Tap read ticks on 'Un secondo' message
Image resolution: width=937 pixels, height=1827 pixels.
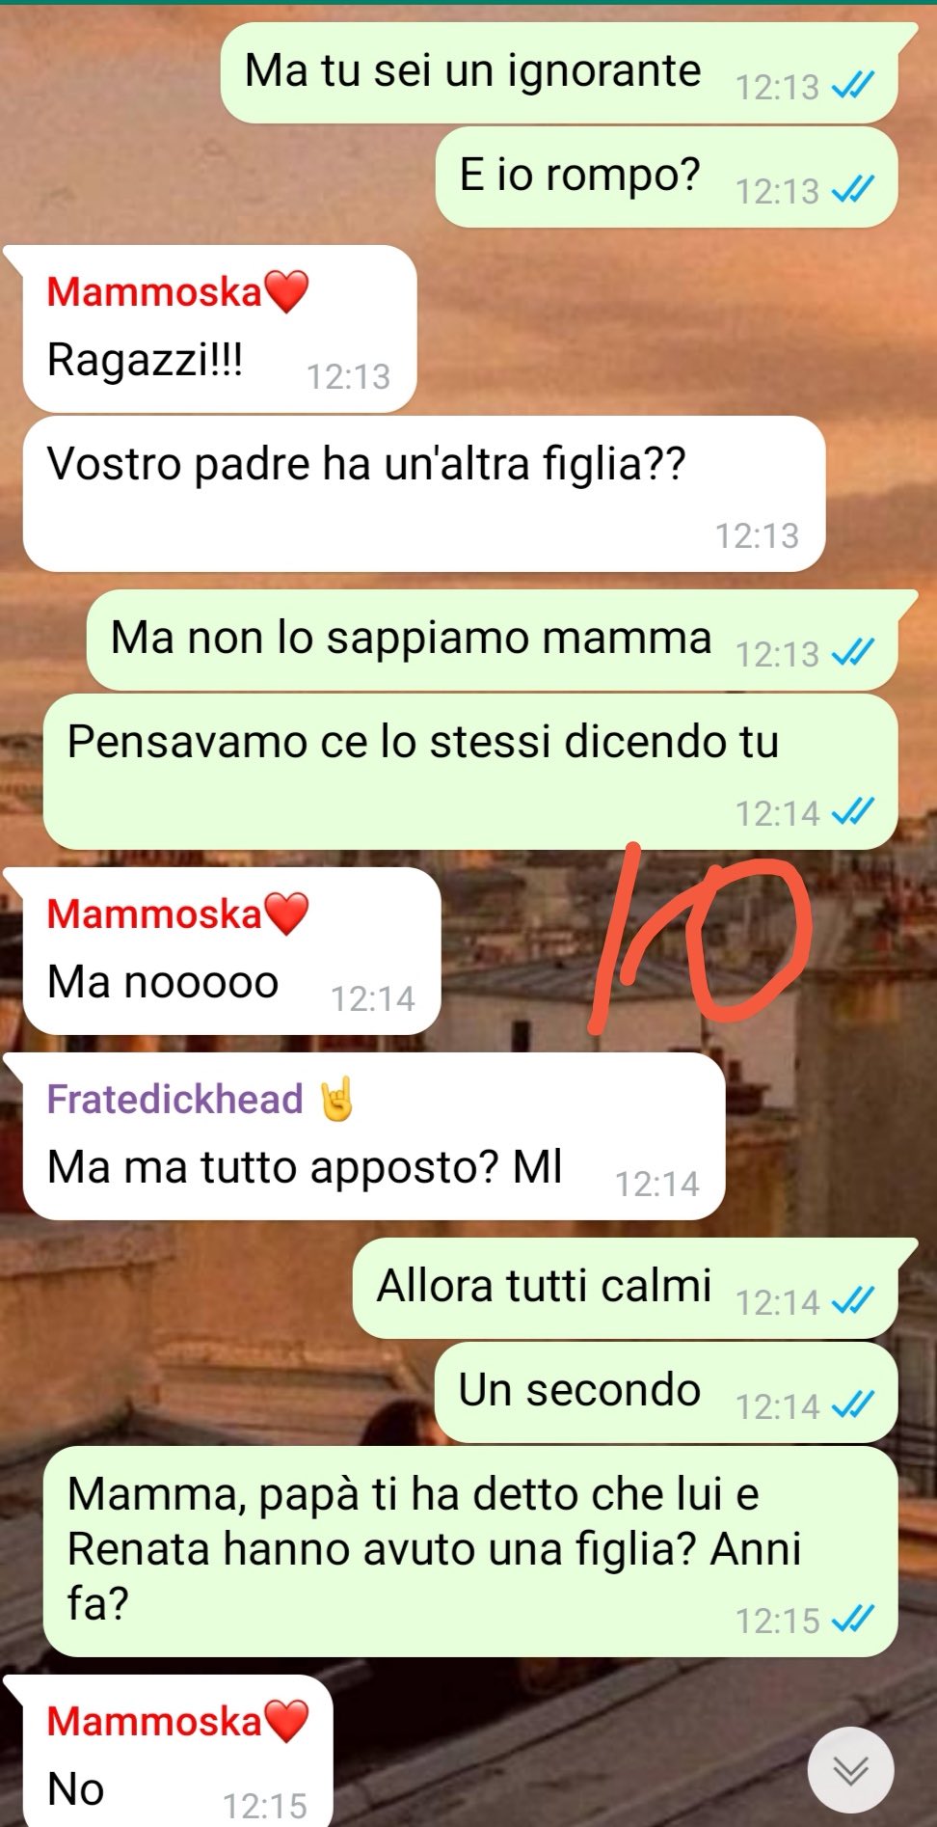coord(852,1406)
